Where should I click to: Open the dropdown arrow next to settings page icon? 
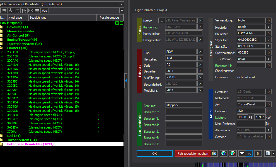click(x=273, y=153)
